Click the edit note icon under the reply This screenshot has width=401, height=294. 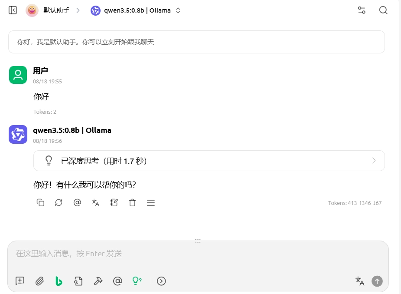[114, 203]
